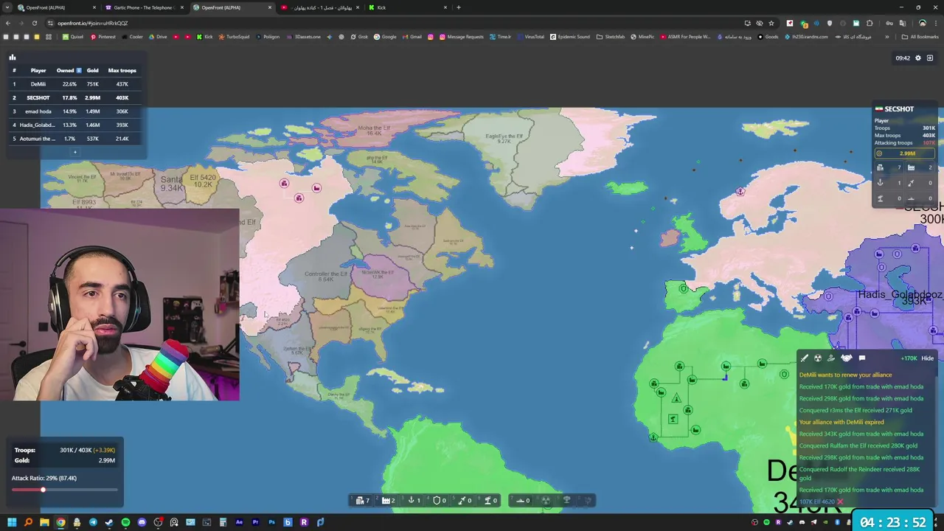Open the leaderboard stats icon
This screenshot has height=531, width=944.
(x=12, y=57)
